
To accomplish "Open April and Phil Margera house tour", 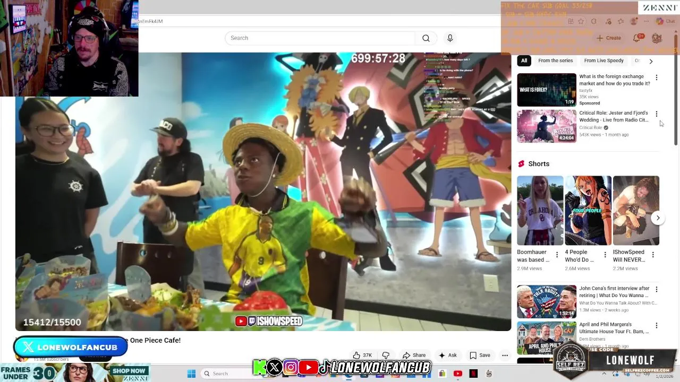I will click(x=547, y=338).
